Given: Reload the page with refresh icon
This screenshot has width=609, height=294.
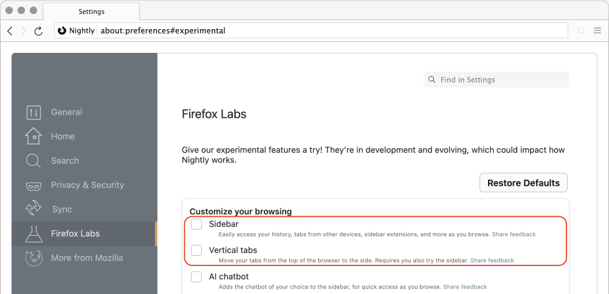Looking at the screenshot, I should click(39, 31).
